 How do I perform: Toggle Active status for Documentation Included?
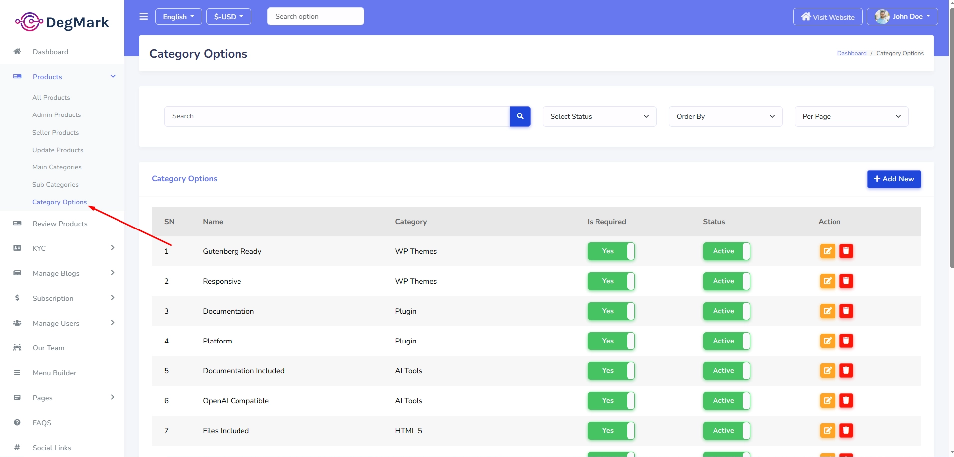726,371
